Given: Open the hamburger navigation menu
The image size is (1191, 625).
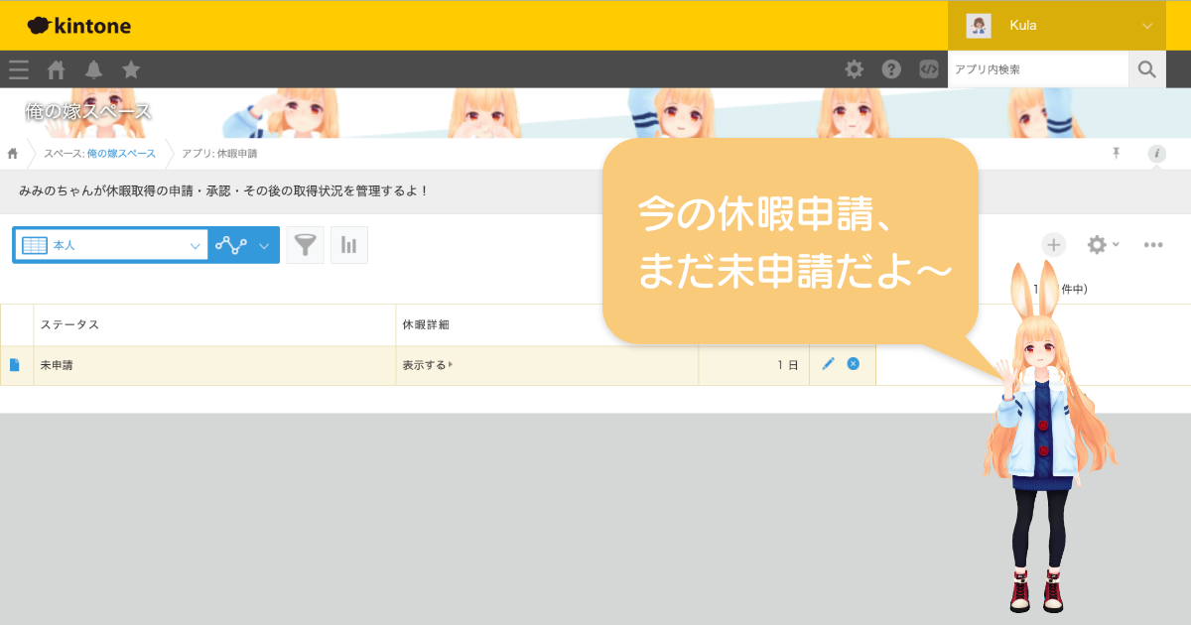Looking at the screenshot, I should pyautogui.click(x=18, y=69).
